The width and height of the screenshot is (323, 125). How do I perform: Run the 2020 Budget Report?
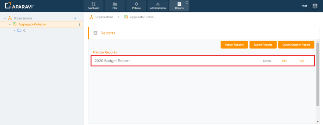(301, 61)
